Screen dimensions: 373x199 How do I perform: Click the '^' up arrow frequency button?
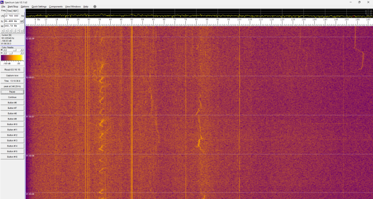(x=18, y=31)
